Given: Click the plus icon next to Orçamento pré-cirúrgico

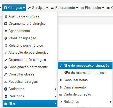Looking at the screenshot, I should pos(6,24).
